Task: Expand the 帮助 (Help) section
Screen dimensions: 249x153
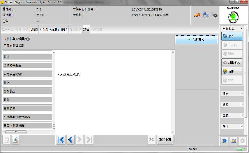Action: [232, 126]
